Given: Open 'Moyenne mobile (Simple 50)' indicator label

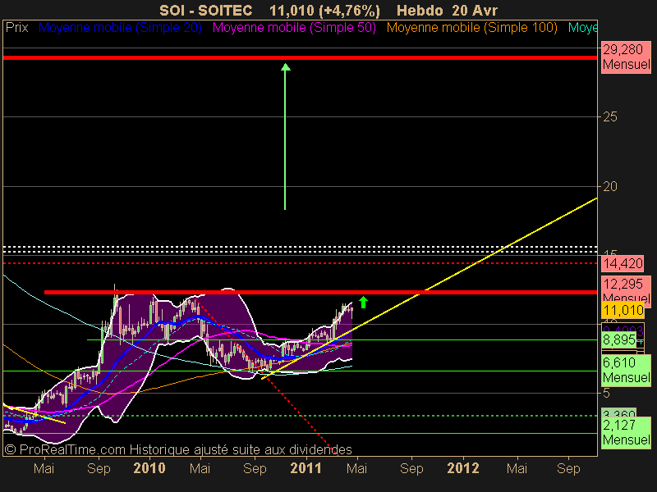Looking at the screenshot, I should pos(294,28).
